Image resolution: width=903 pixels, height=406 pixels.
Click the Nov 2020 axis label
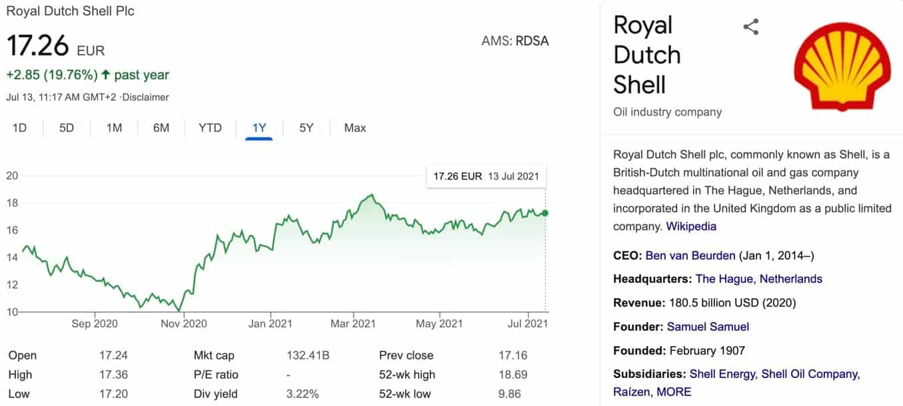click(185, 324)
